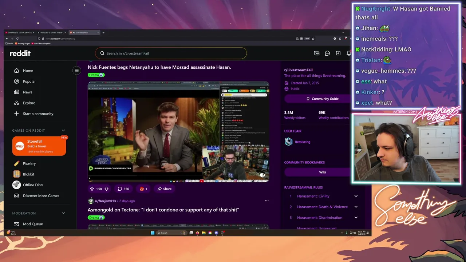The height and width of the screenshot is (262, 466).
Task: Open the taskbar clock and date
Action: click(x=362, y=233)
